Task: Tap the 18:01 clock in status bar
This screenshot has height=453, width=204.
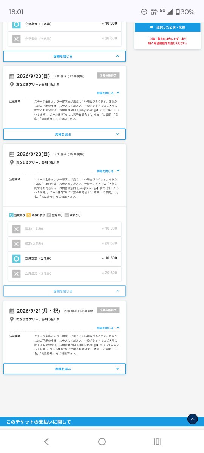Action: 16,12
